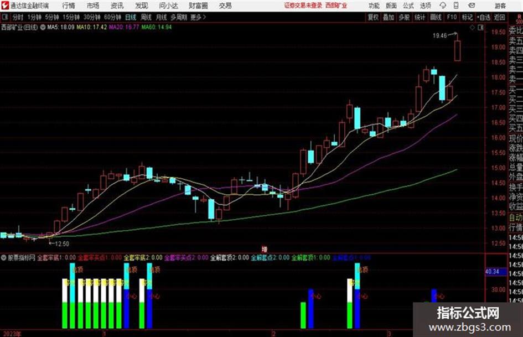Click the 全套牢底1: 0.00 indicator label

56,257
